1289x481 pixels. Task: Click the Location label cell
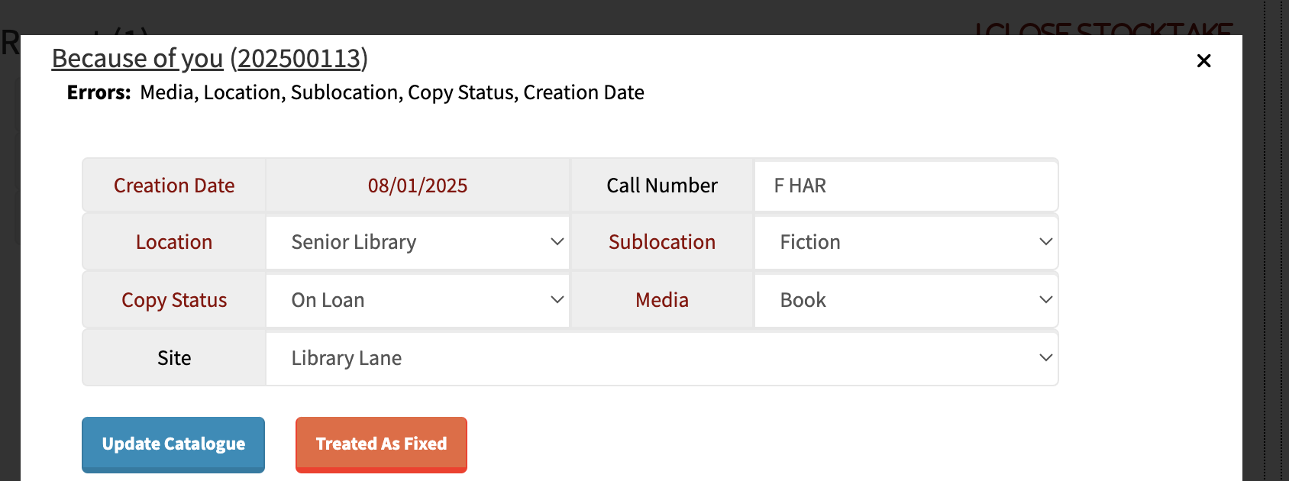point(174,242)
